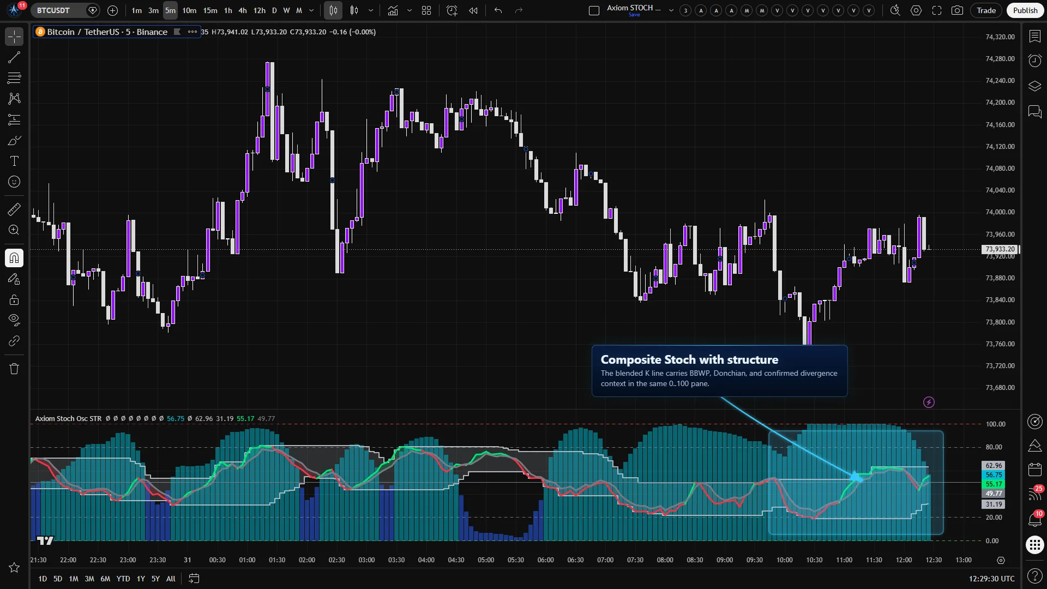Set the date range to All

[x=171, y=579]
